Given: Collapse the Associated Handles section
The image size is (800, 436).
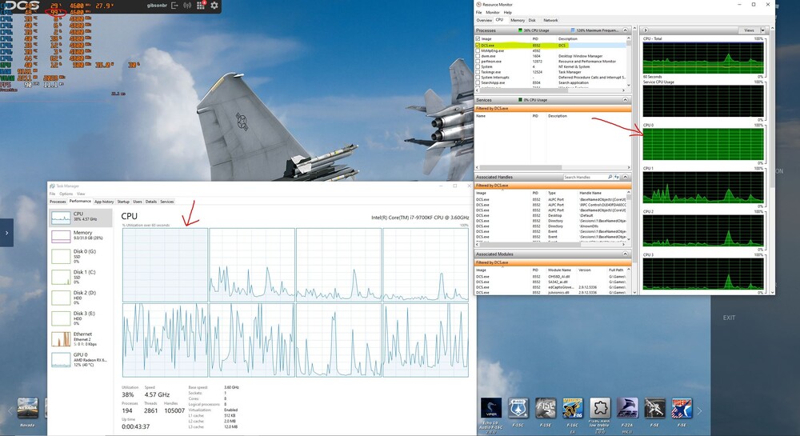Looking at the screenshot, I should click(625, 177).
